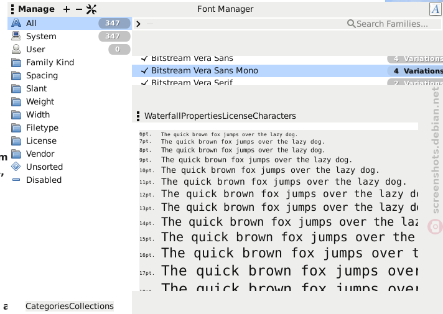Open the Manage menu
This screenshot has height=314, width=443.
pyautogui.click(x=36, y=9)
